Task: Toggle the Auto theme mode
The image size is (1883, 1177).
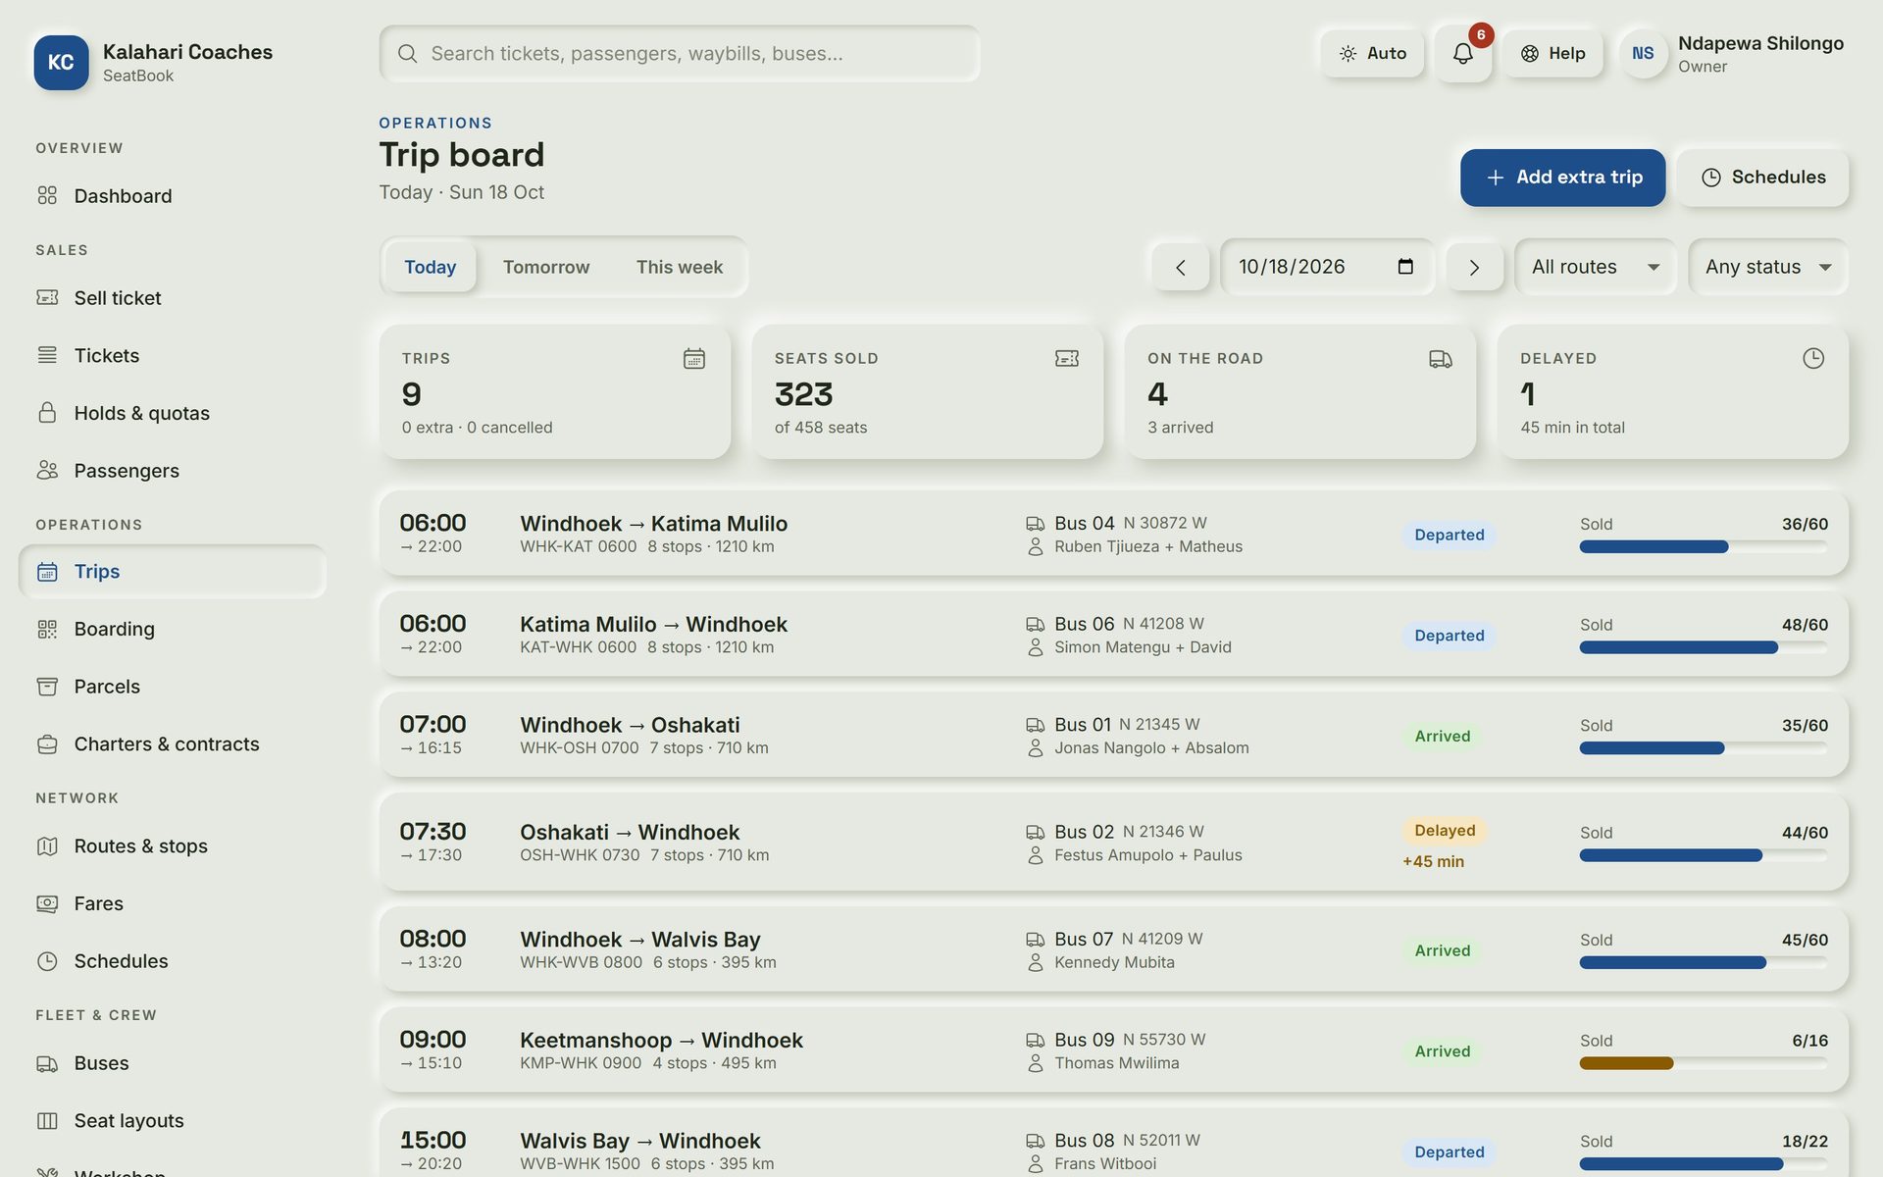Action: 1372,54
